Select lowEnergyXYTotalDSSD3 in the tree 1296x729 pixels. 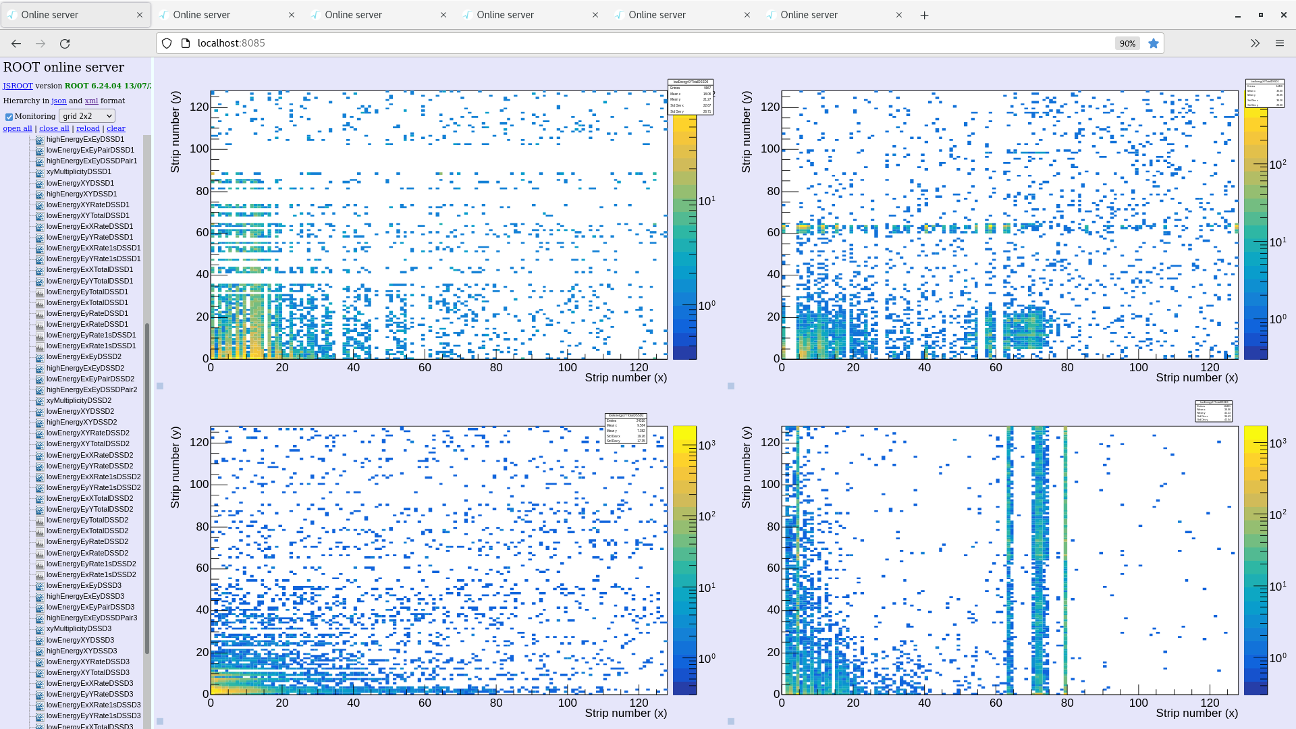(x=88, y=672)
